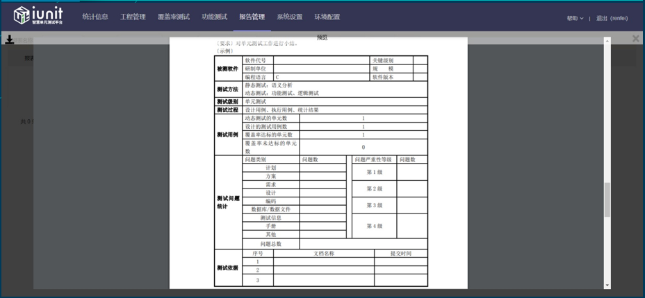Click the preview vertical scrollbar thumb

point(607,200)
